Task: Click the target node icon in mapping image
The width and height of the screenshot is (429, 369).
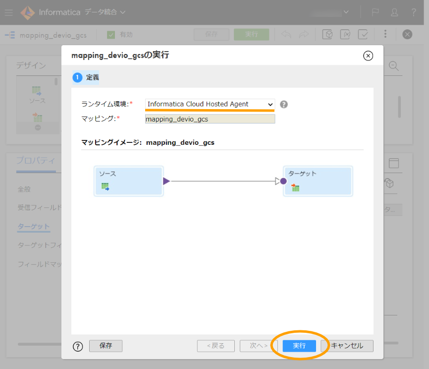Action: 295,187
